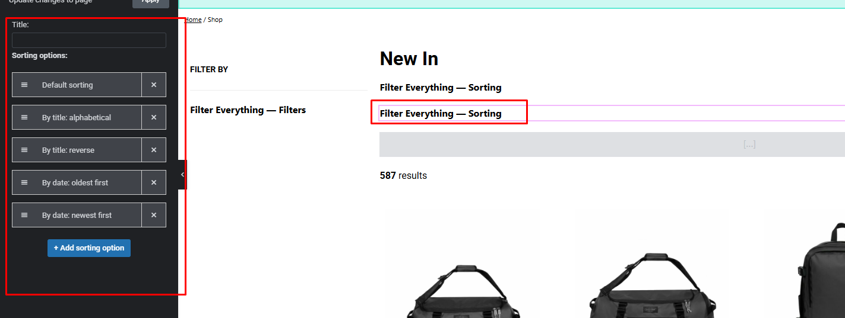This screenshot has width=845, height=318.
Task: Expand the By date: newest first item
Action: (x=77, y=215)
